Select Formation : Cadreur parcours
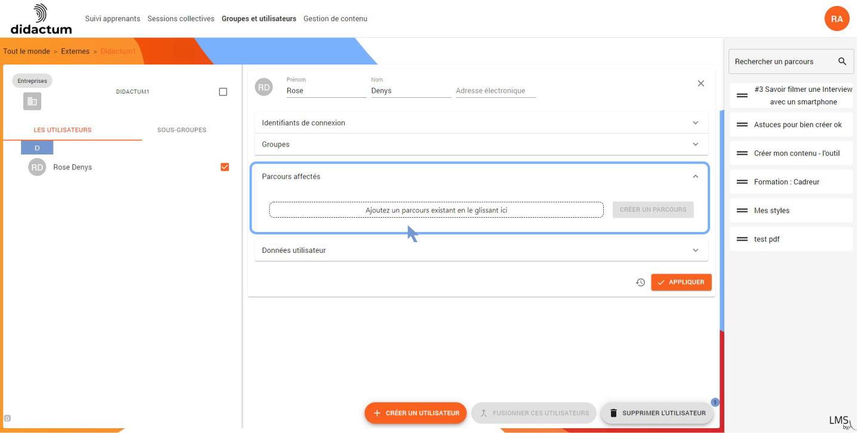The image size is (857, 433). tap(791, 182)
